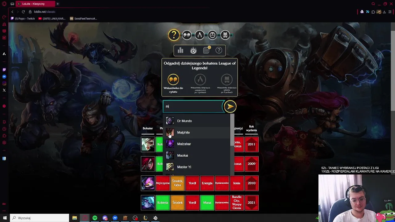Click the Mężczyzna gender cell

coord(163,183)
